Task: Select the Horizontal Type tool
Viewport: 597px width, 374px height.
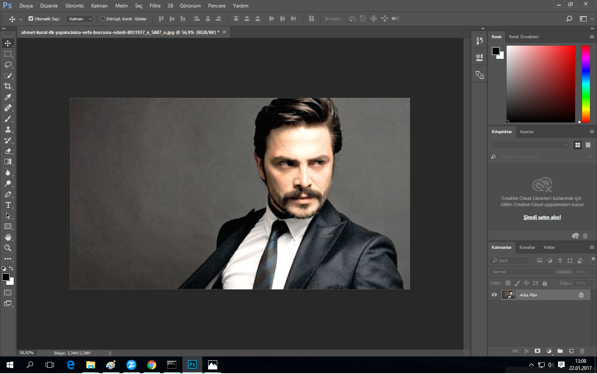Action: 8,205
